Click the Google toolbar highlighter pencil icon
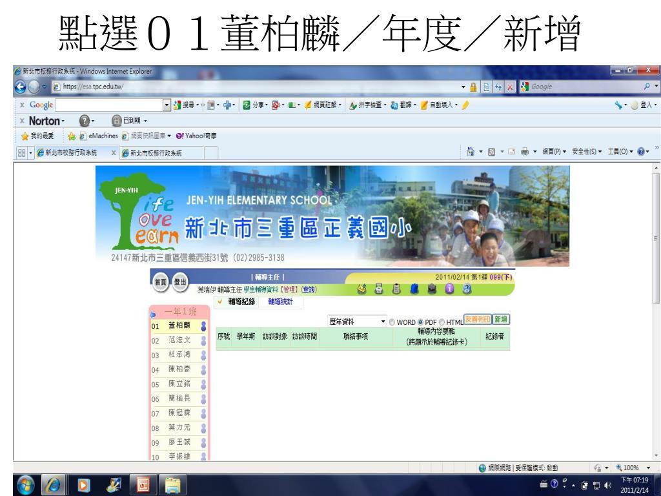 click(x=465, y=105)
